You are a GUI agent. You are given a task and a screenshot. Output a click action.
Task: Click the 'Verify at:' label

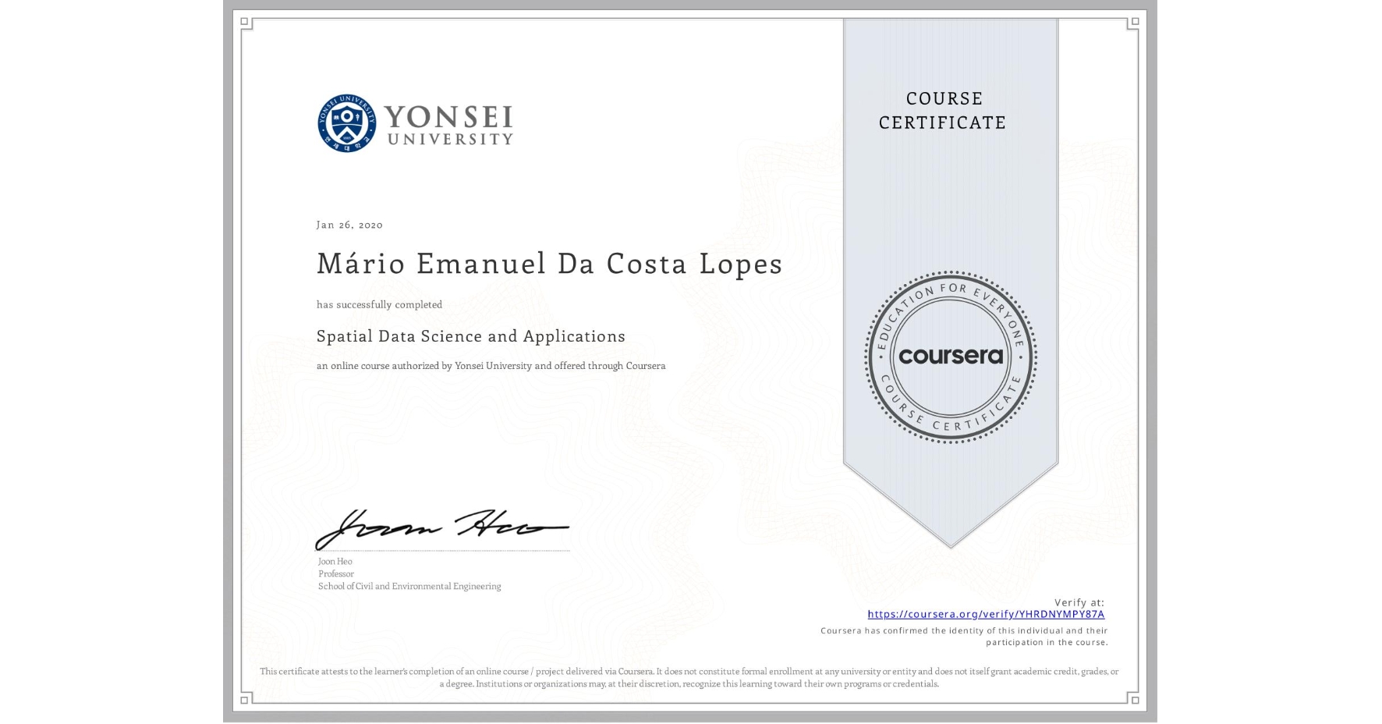(1079, 602)
